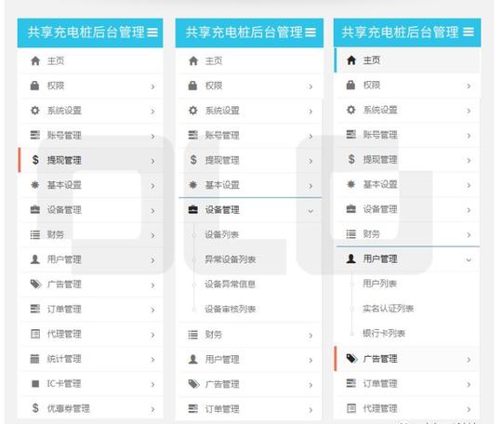Click the home icon in the left panel
The width and height of the screenshot is (502, 424).
35,60
